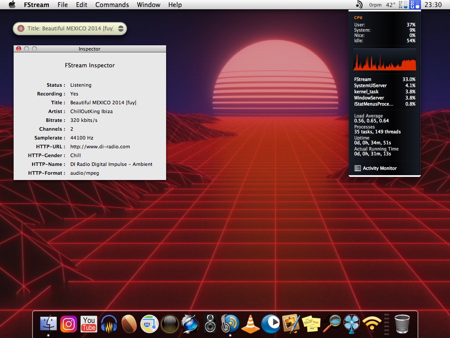Open Finder from the dock
Viewport: 450px width, 338px height.
click(48, 324)
